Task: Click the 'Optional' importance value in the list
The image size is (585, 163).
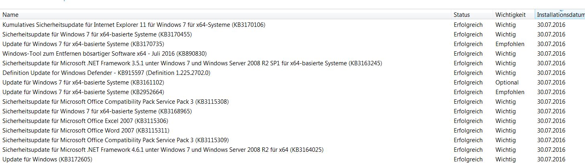Action: [x=507, y=83]
